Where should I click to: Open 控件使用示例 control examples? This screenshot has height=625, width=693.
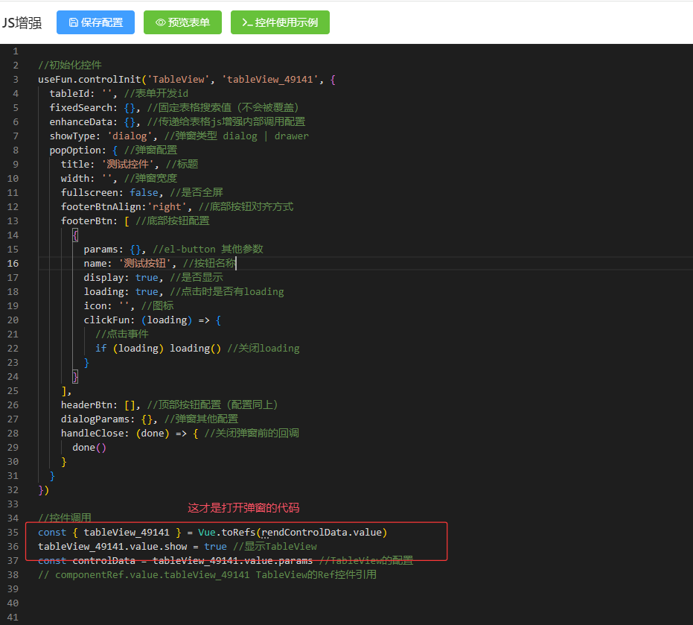pos(280,22)
